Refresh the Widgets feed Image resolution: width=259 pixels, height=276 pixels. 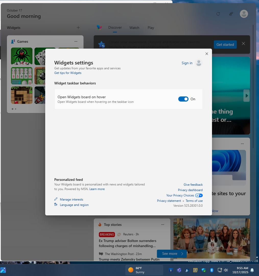click(218, 14)
